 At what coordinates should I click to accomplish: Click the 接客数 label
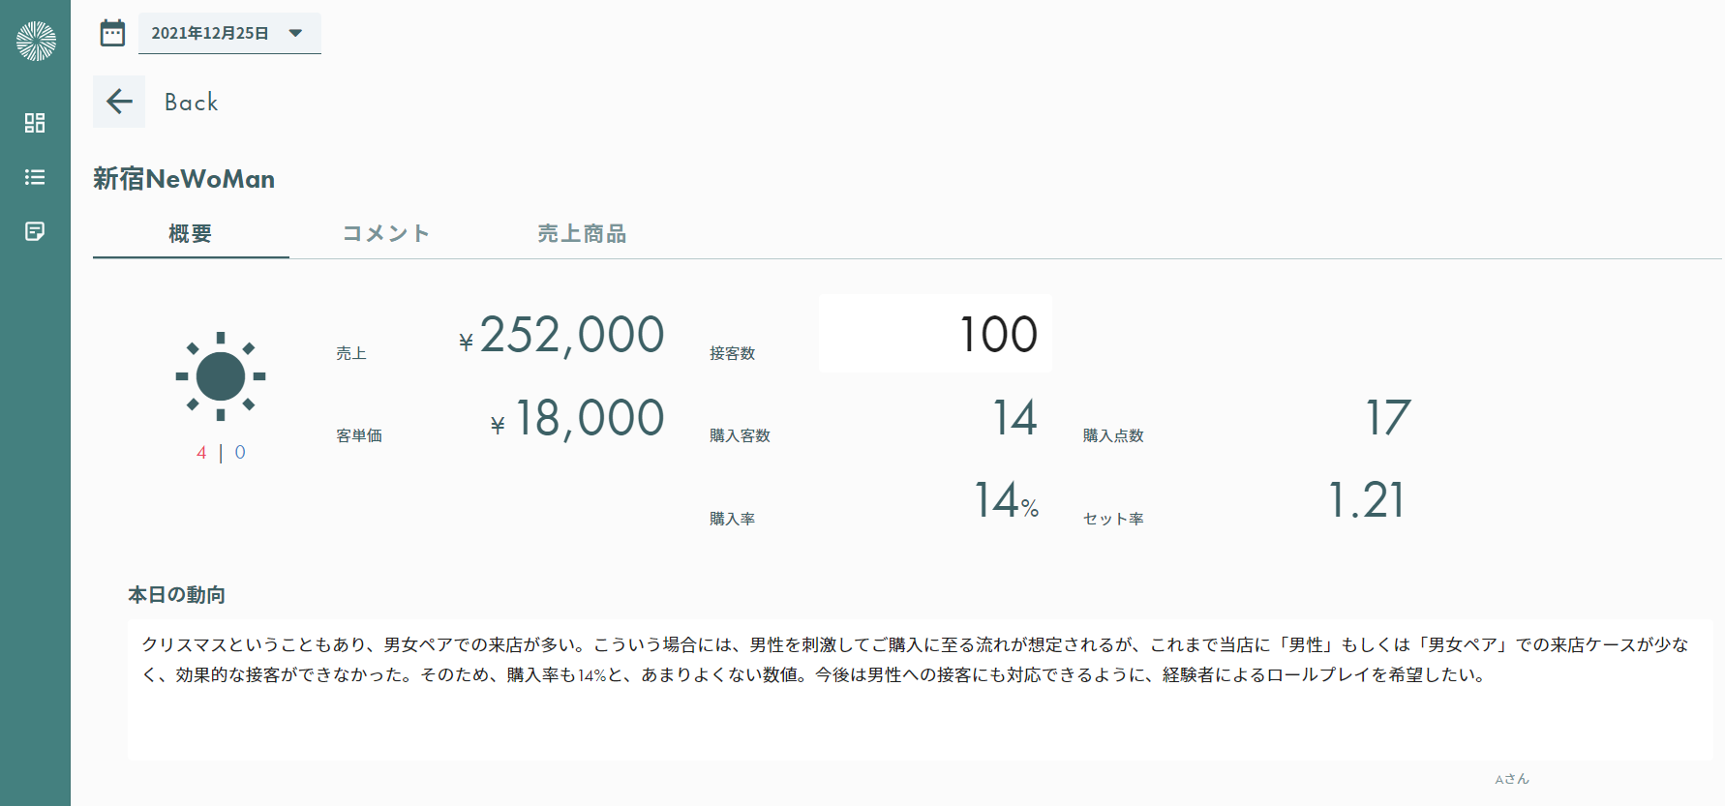(x=733, y=353)
